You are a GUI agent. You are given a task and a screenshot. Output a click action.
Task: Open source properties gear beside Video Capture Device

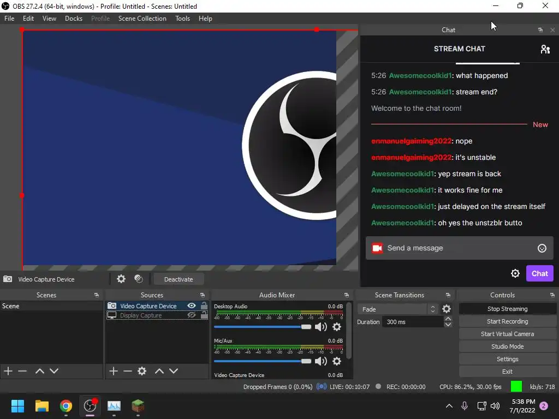(121, 279)
